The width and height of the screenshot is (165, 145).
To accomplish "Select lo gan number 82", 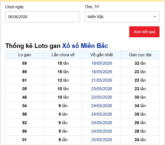I will point(24,123).
